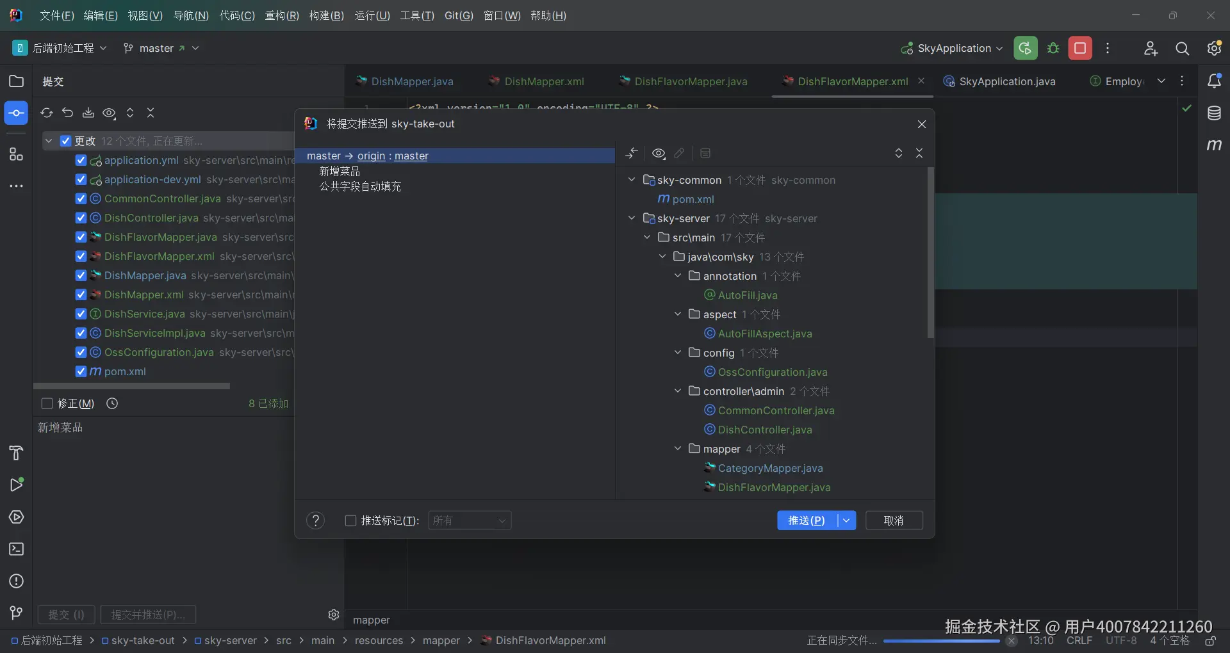The height and width of the screenshot is (653, 1230).
Task: Open the SkyApplication run configuration dropdown
Action: 951,48
